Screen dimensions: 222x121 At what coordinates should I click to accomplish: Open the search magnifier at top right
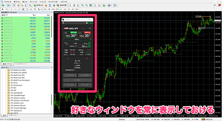pos(215,5)
